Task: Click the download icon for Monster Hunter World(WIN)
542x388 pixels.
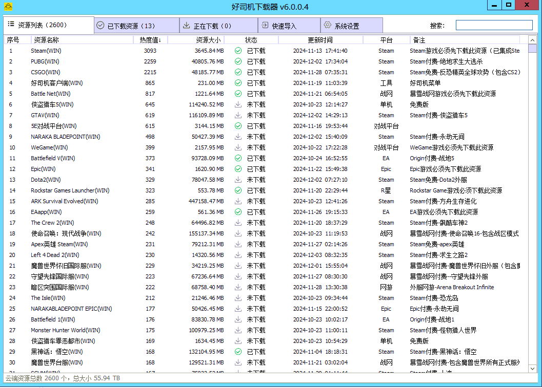Action: (238, 330)
